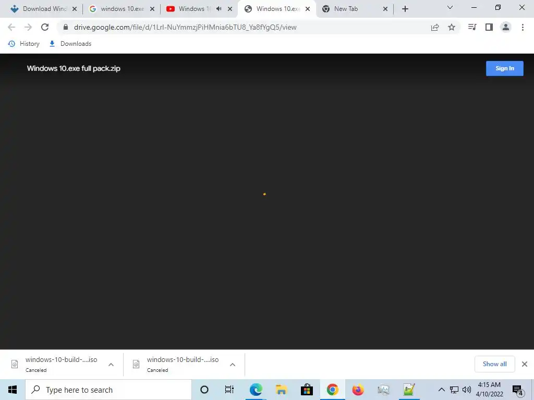Image resolution: width=534 pixels, height=400 pixels.
Task: Show all downloads
Action: coord(494,364)
